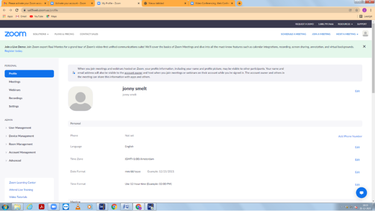Click Plans & Pricing
This screenshot has height=211, width=375.
click(64, 34)
